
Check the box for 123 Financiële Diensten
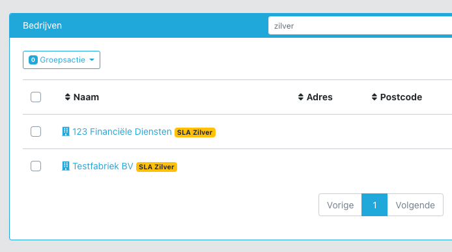36,132
